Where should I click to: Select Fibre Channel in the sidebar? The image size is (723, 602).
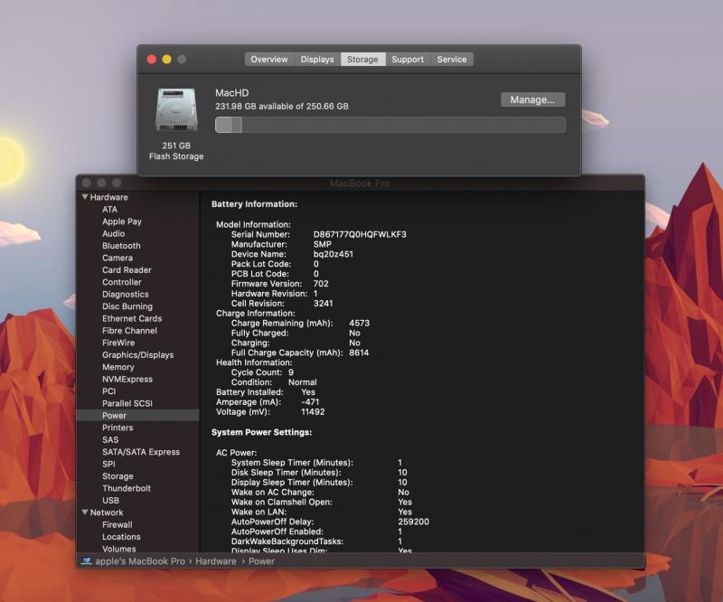(x=129, y=330)
